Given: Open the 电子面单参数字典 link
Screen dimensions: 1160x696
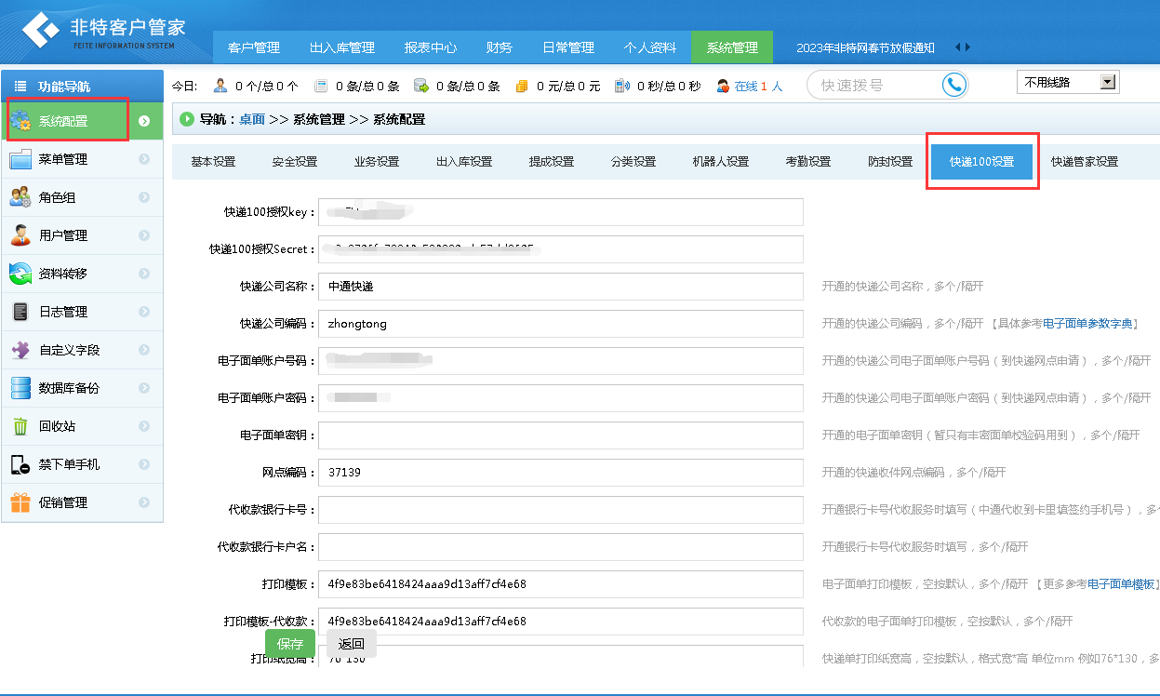Looking at the screenshot, I should [1087, 324].
